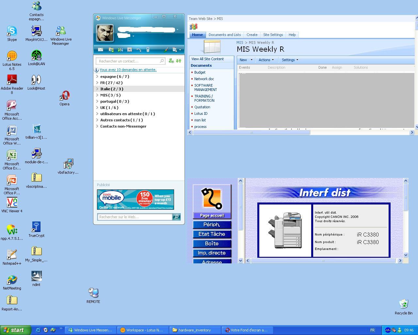Open the Lotus ID link

[x=201, y=114]
